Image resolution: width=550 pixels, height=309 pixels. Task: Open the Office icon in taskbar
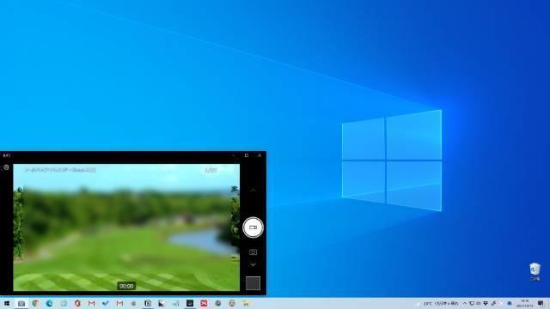pos(77,303)
